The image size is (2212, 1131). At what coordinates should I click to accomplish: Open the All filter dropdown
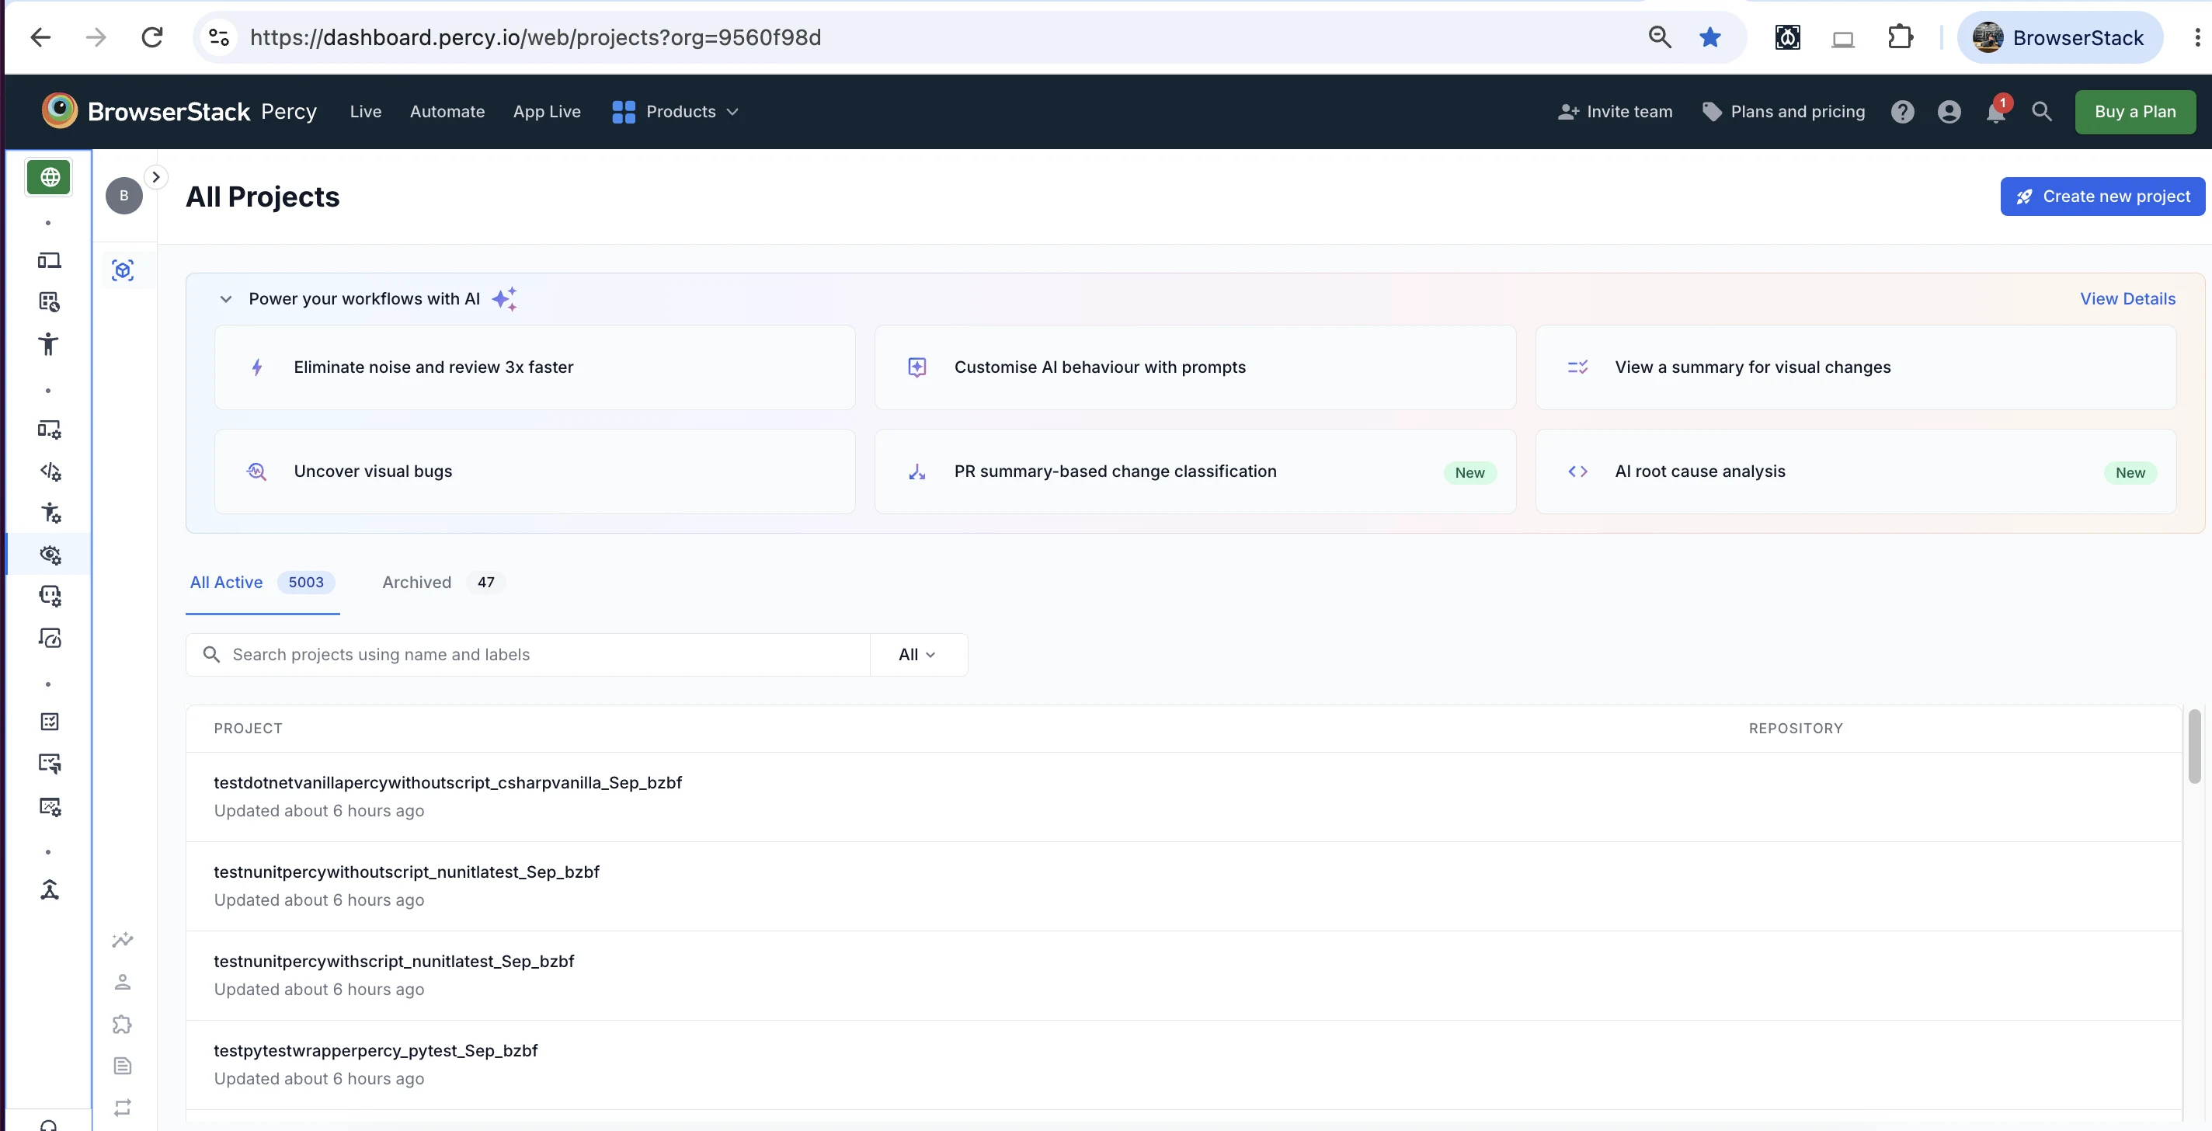[918, 654]
